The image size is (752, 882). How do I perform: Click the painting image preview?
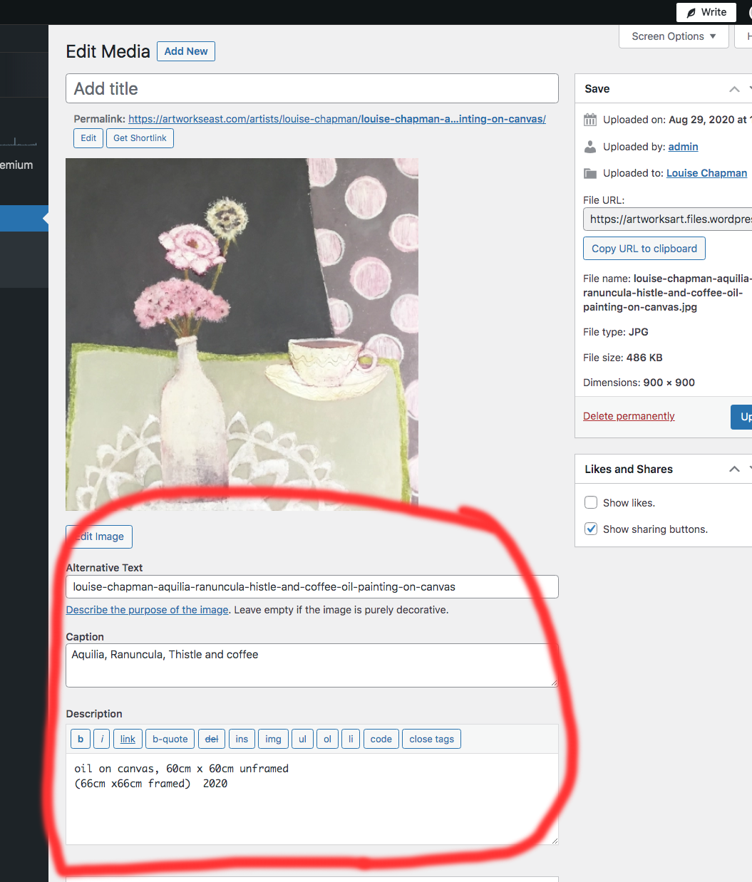242,334
